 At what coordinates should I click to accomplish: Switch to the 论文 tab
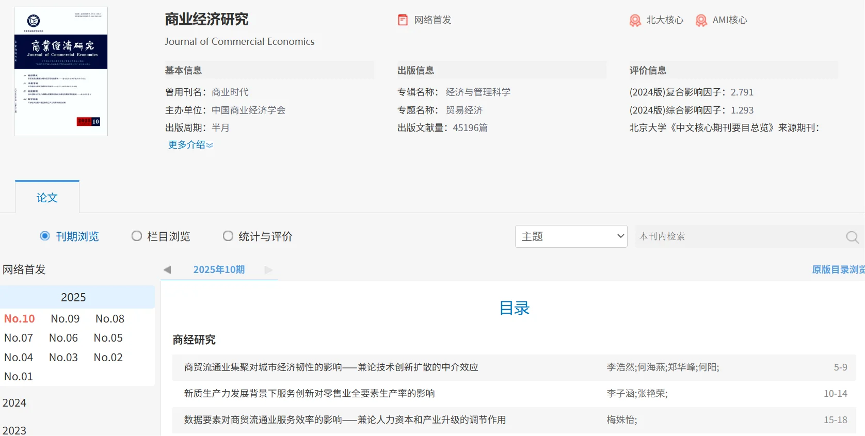tap(47, 198)
